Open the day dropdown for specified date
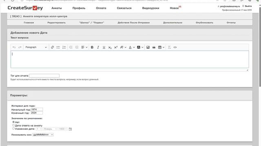The width and height of the screenshot is (261, 146). click(39, 129)
